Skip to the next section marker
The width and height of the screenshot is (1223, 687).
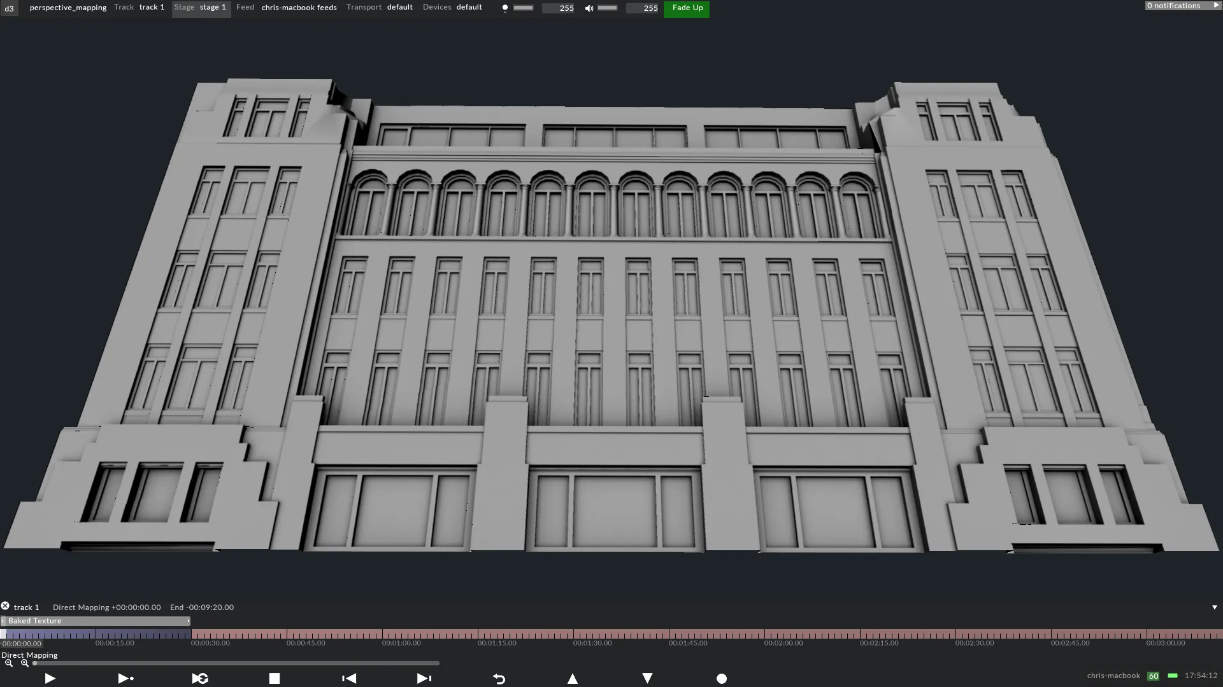[424, 678]
